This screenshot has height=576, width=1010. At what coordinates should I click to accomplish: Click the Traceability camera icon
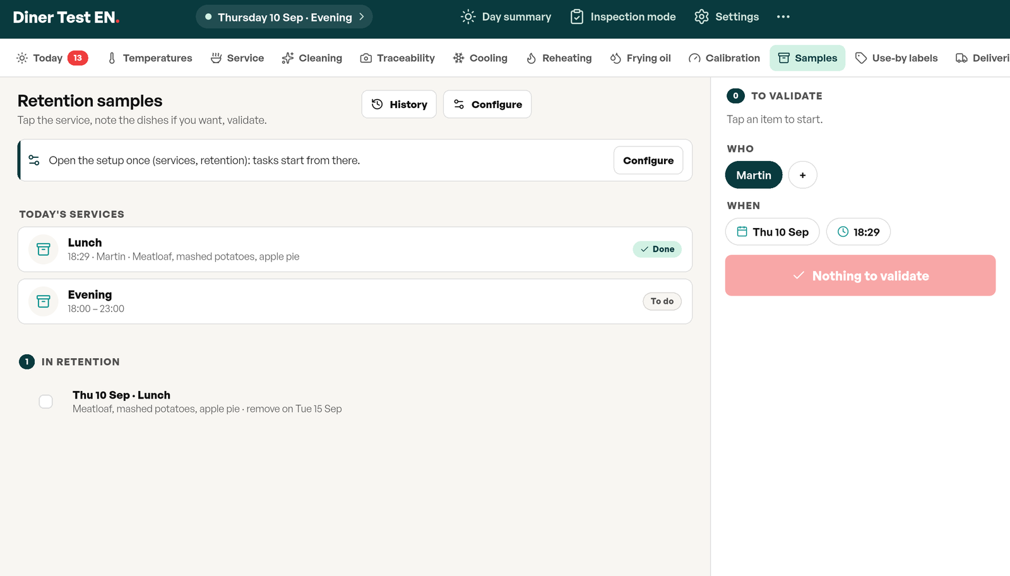click(x=365, y=58)
